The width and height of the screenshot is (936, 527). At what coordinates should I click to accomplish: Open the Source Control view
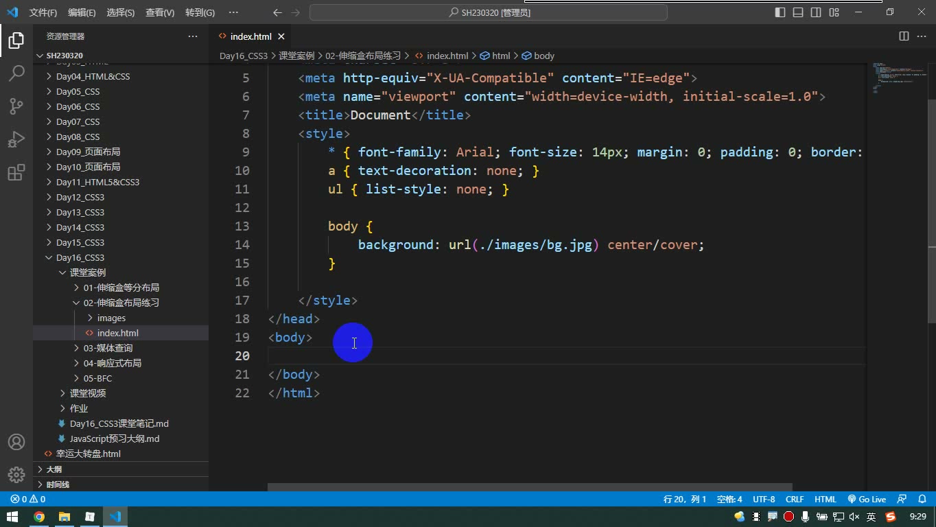tap(16, 106)
